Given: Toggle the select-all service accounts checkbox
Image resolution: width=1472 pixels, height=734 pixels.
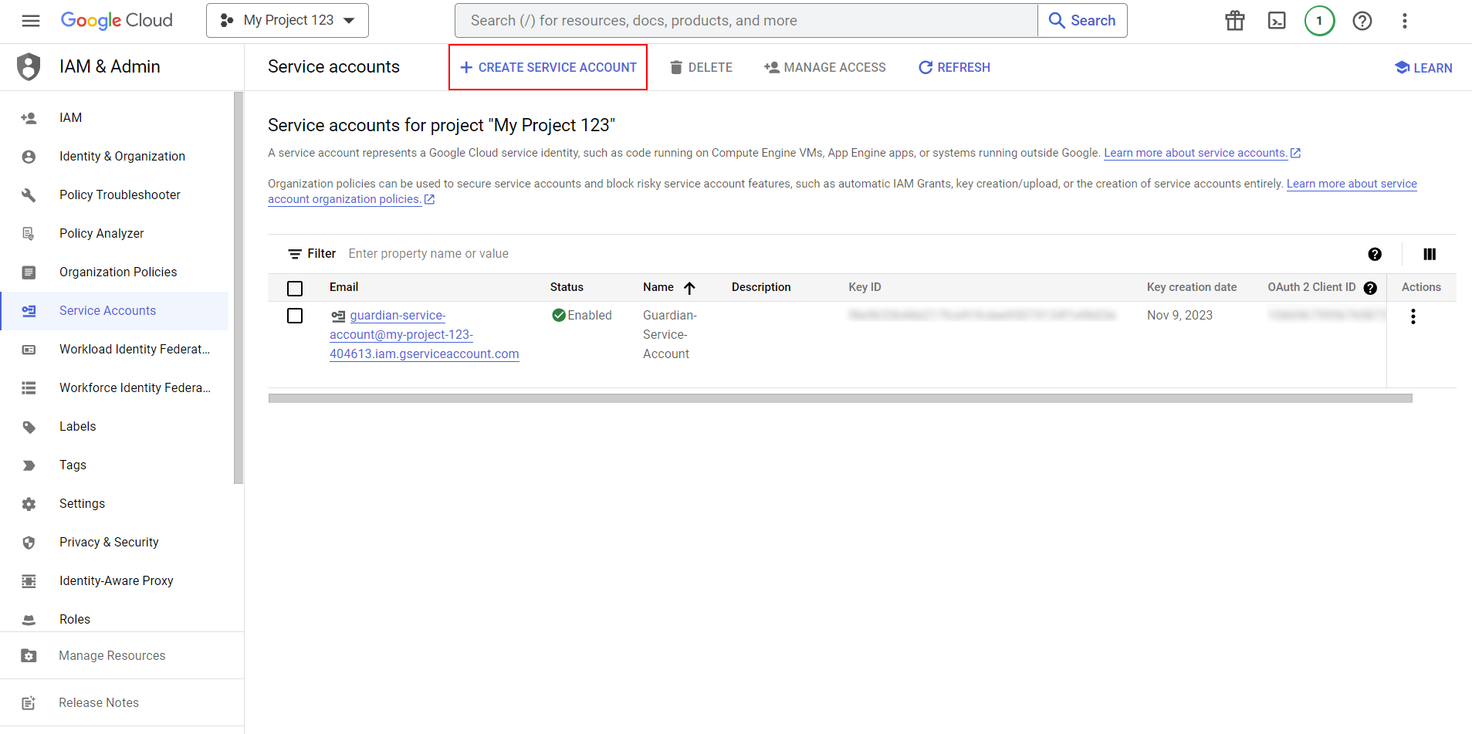Looking at the screenshot, I should click(x=295, y=288).
